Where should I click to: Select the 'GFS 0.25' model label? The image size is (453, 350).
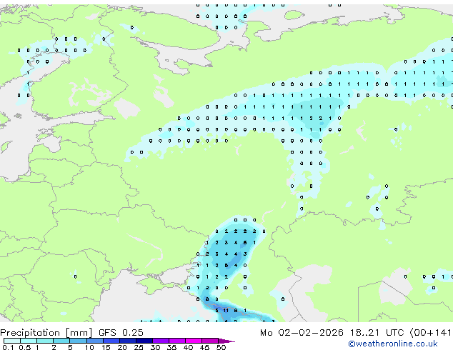(121, 333)
